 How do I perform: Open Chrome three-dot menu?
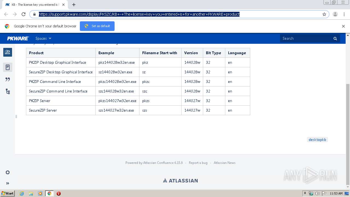tap(344, 14)
